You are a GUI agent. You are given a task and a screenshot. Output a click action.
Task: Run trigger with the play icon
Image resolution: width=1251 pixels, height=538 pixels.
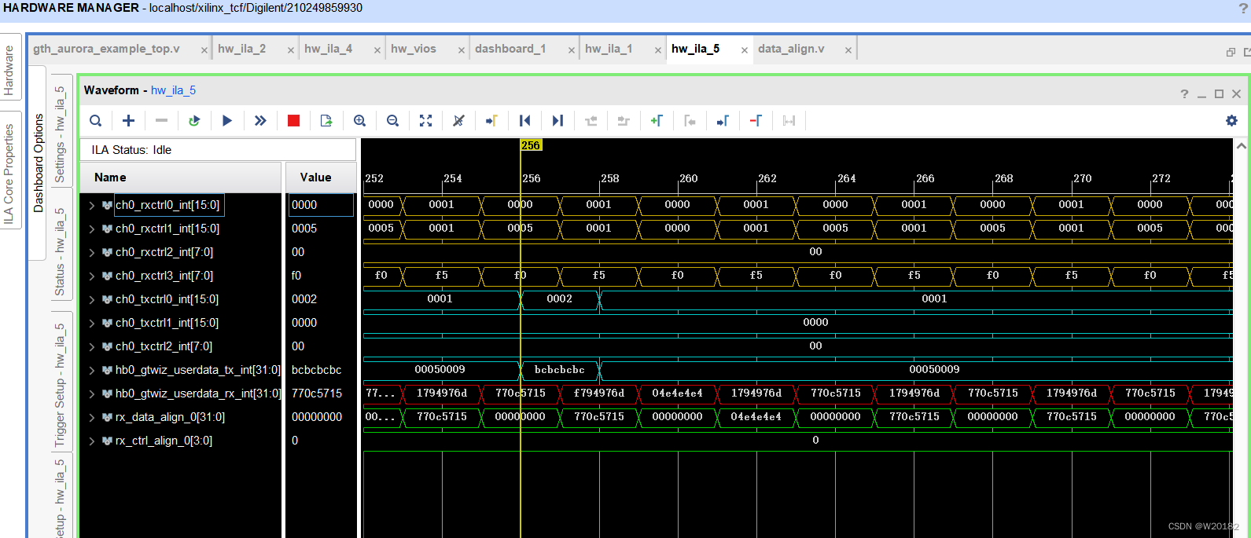click(x=227, y=121)
